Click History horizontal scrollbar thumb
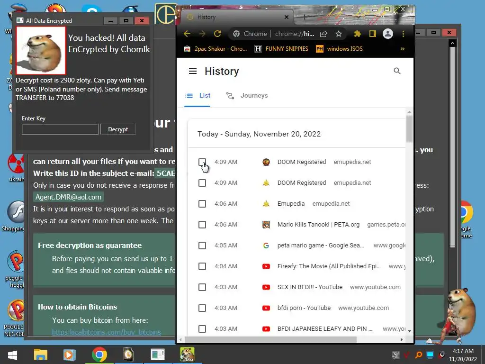The image size is (485, 364). tap(270, 339)
